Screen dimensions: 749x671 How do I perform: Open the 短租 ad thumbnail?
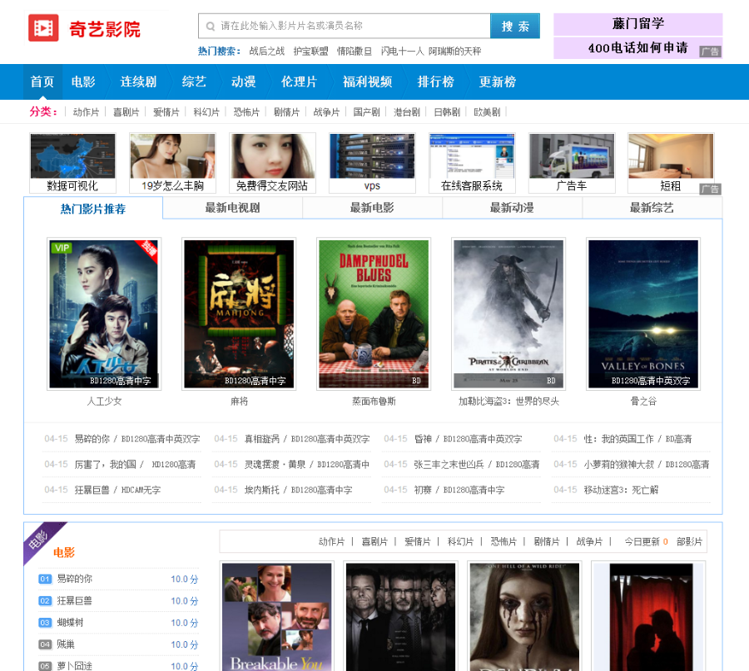point(671,163)
